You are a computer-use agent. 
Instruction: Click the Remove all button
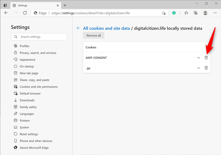[94, 35]
